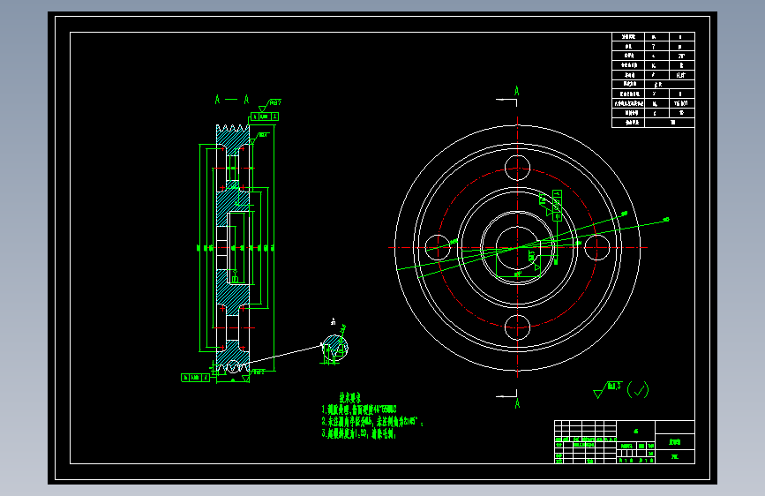The width and height of the screenshot is (765, 496).
Task: Select technical requirement line starting with "2."
Action: pos(372,421)
